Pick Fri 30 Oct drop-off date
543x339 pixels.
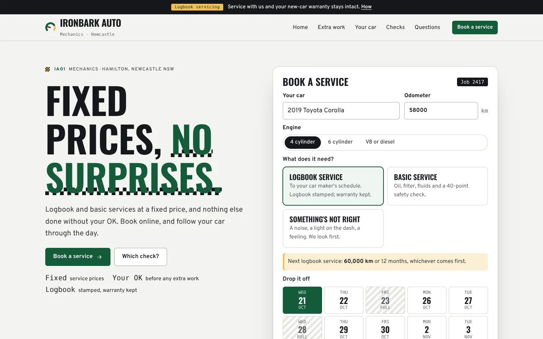385,328
